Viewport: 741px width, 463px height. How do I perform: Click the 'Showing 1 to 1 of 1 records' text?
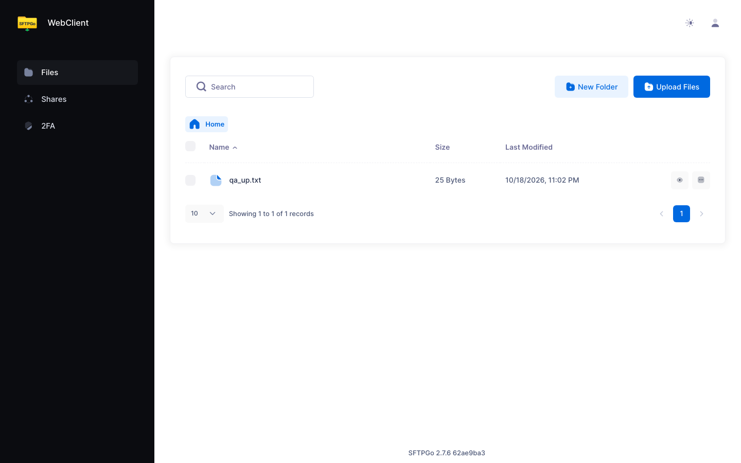click(271, 213)
